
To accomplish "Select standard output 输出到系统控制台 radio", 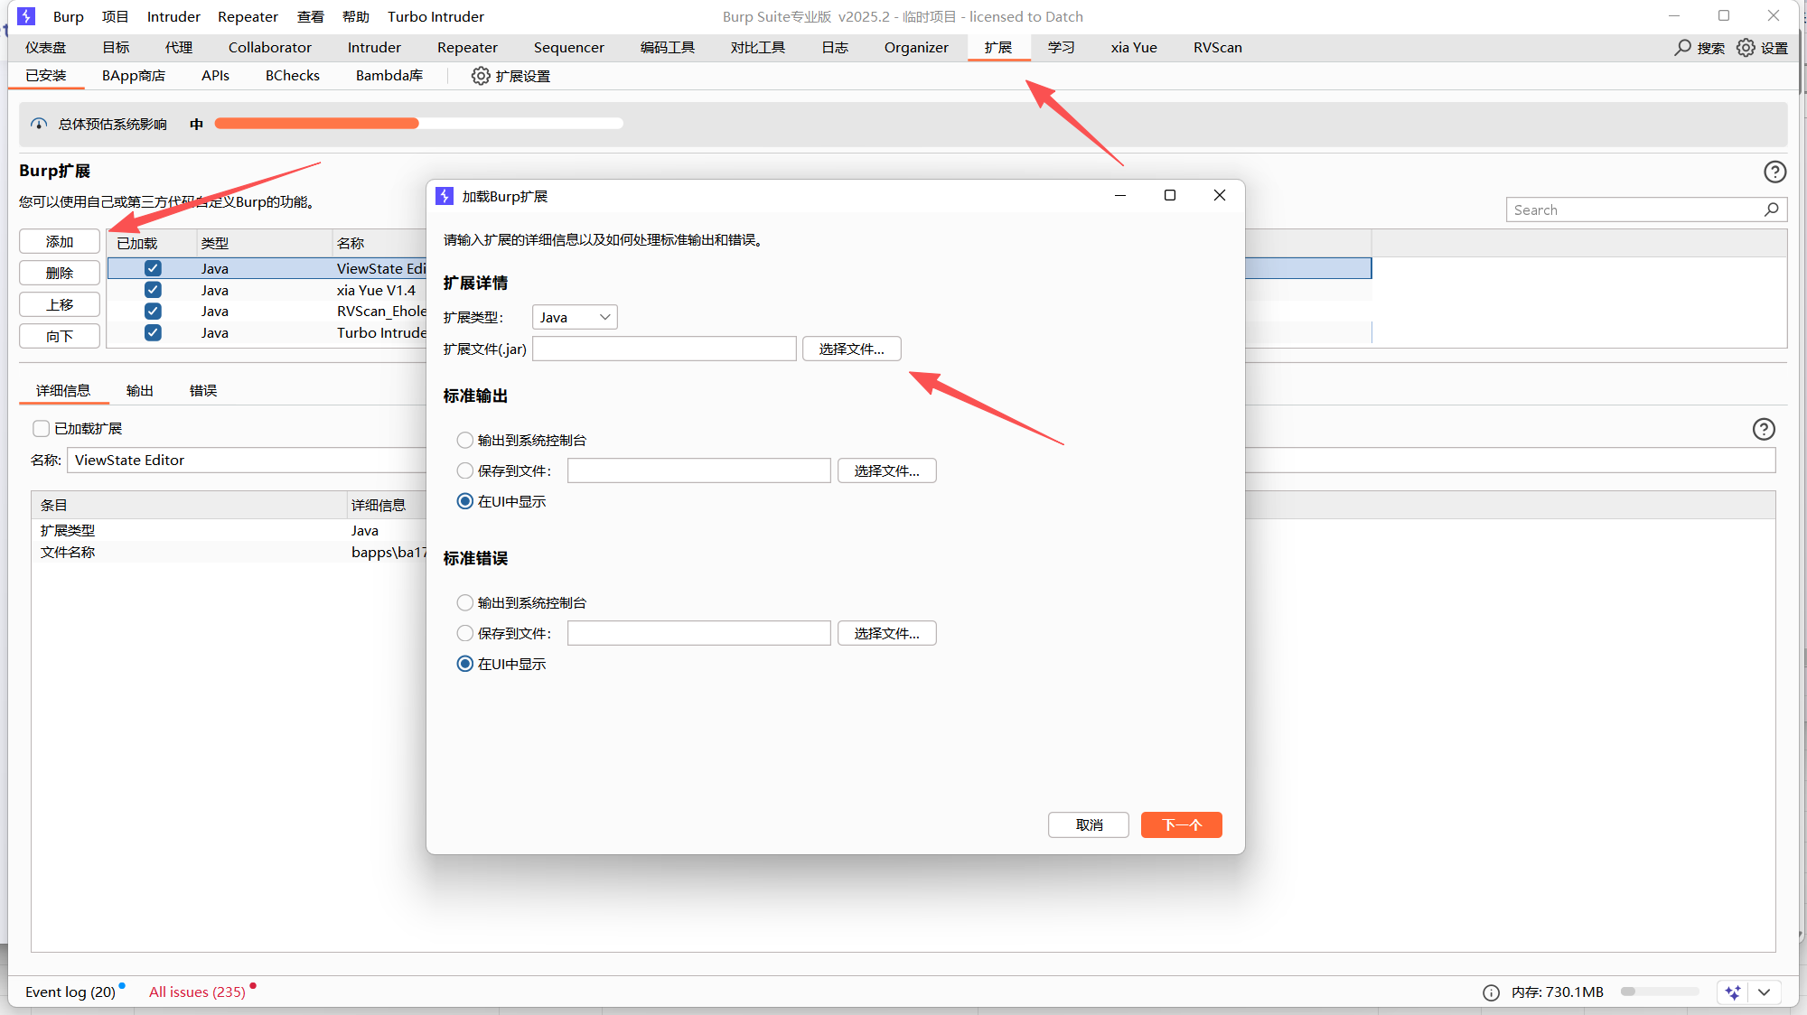I will coord(464,440).
